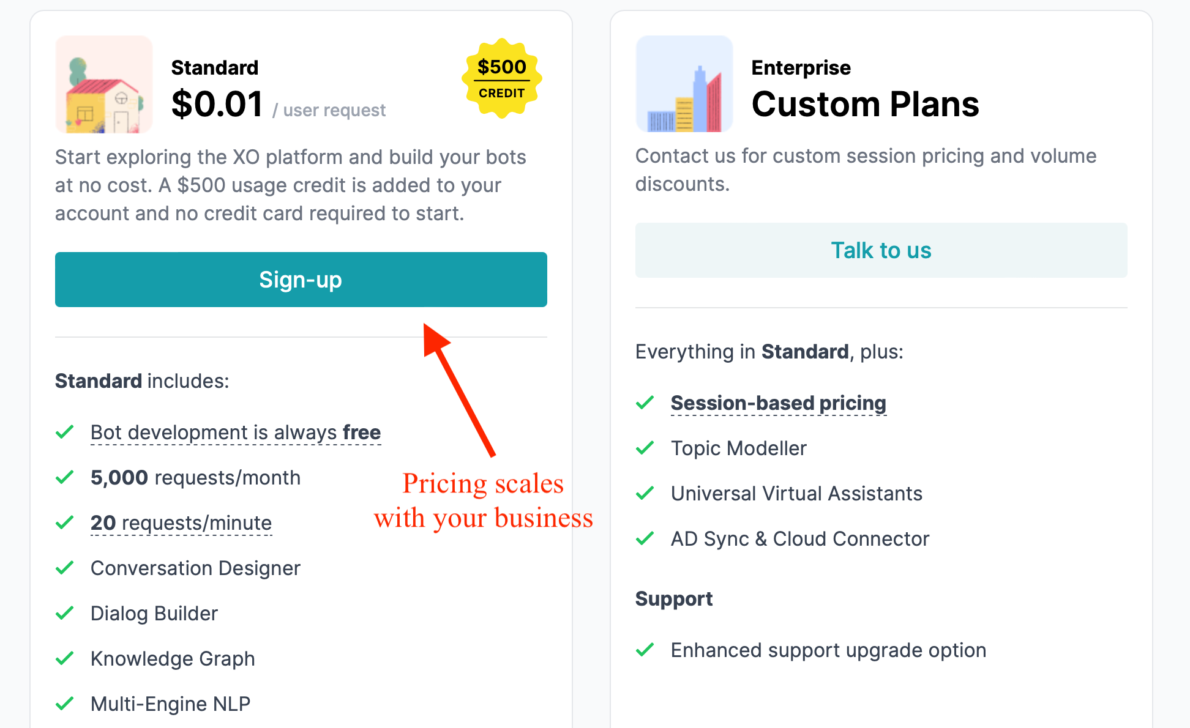
Task: Click the Enterprise plan skyscraper illustration
Action: [x=684, y=84]
